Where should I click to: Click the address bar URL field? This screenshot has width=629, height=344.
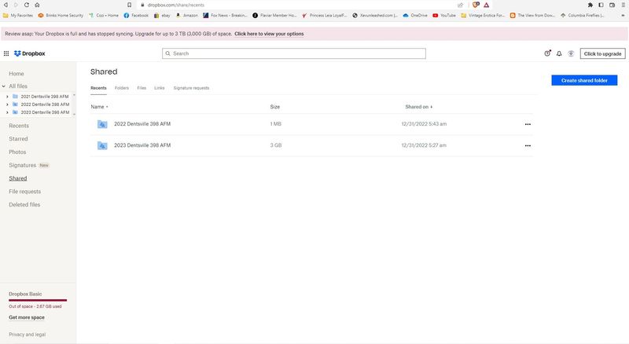click(x=297, y=5)
